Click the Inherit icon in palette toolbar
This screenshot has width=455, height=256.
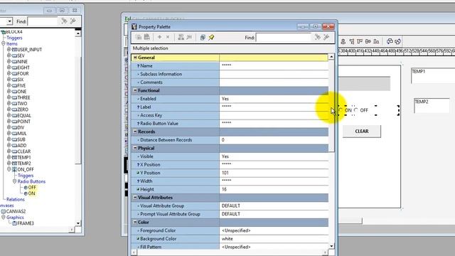189,37
